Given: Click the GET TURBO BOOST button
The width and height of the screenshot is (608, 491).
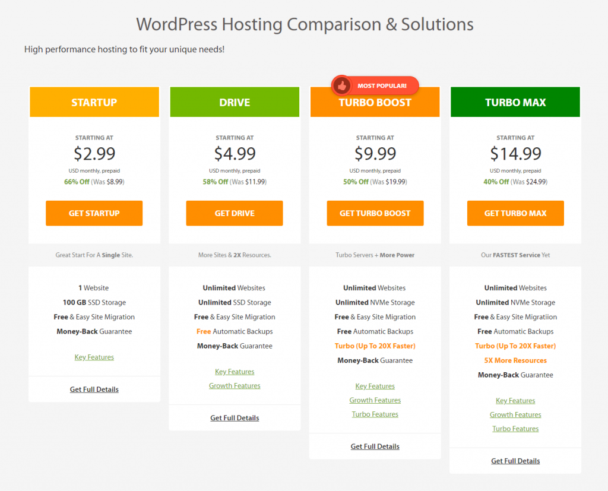Looking at the screenshot, I should 375,213.
